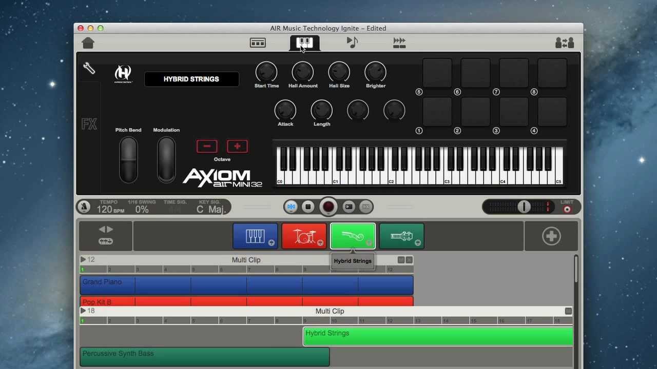This screenshot has height=369, width=657.
Task: Play the 18-bar Multi Clip
Action: [x=83, y=311]
